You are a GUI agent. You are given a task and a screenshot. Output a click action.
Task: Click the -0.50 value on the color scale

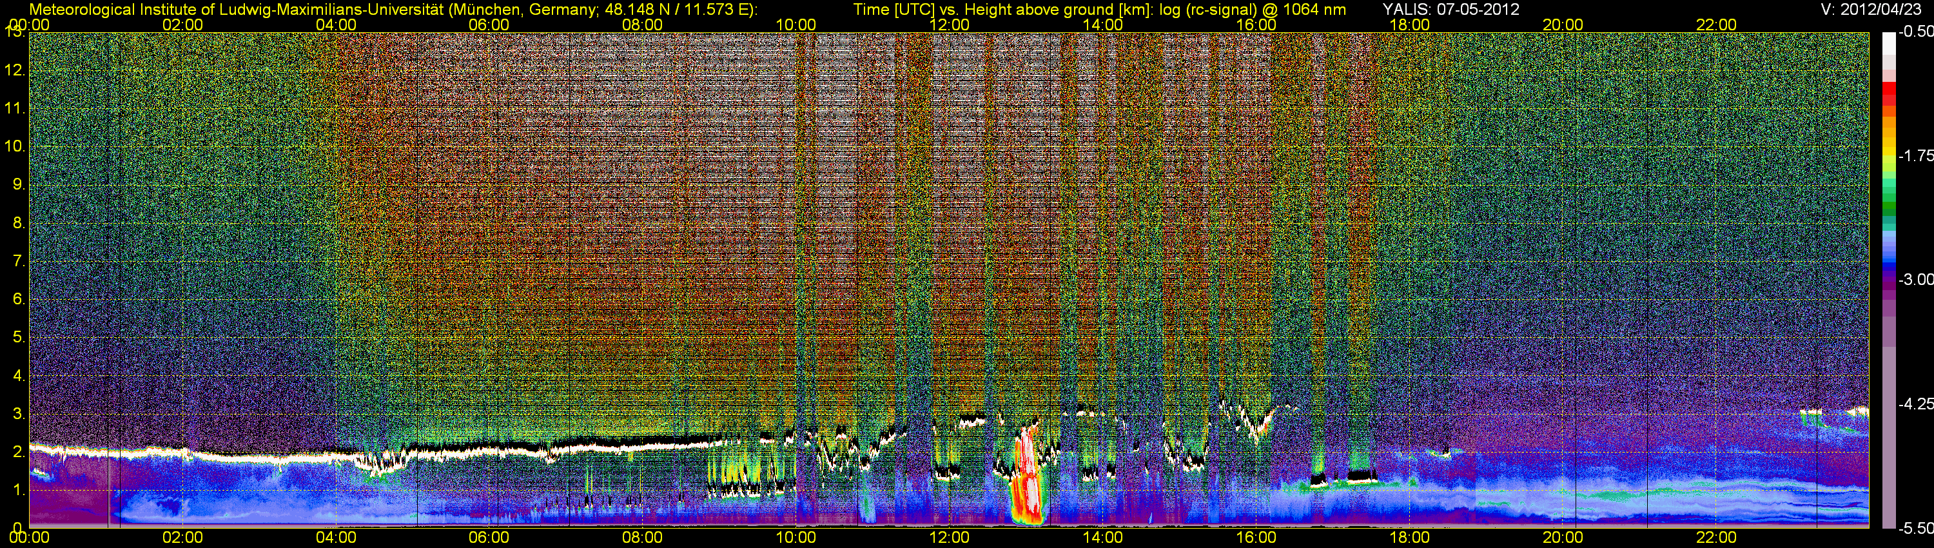(x=1915, y=32)
